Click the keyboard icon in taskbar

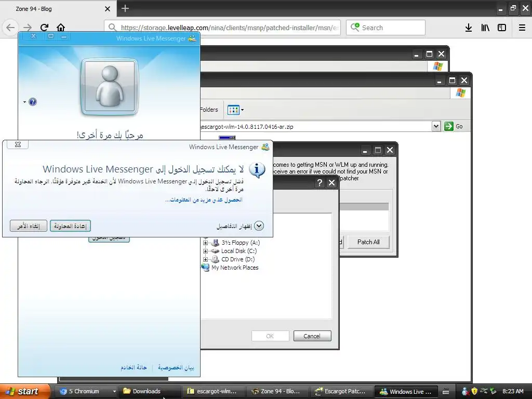446,392
